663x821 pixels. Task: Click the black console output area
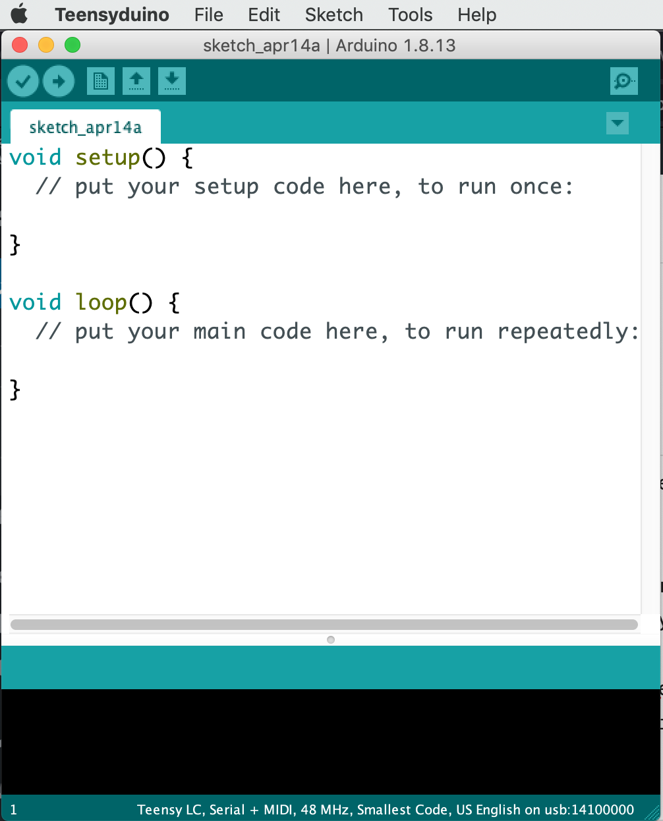point(331,742)
